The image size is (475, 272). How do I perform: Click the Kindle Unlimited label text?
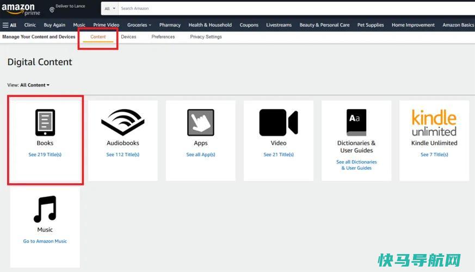434,143
